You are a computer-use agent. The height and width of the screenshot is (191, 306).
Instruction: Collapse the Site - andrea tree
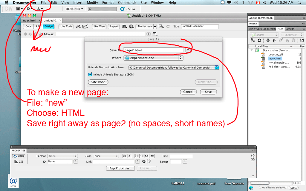point(252,50)
